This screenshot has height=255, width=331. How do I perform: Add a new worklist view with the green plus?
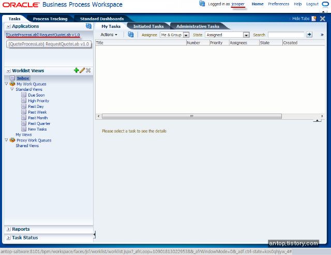coord(77,70)
